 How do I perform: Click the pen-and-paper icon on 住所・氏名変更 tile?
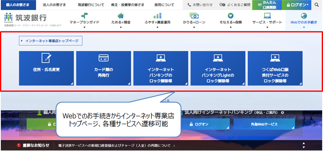[x=46, y=58]
